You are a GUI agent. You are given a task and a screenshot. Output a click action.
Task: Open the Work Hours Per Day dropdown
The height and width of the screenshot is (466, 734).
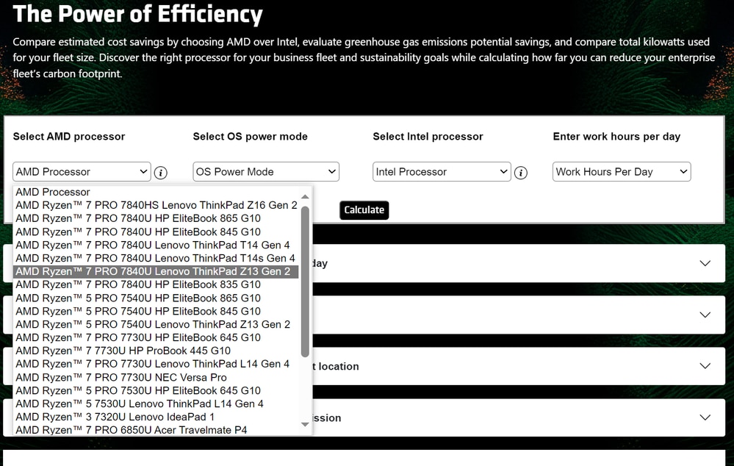tap(622, 172)
